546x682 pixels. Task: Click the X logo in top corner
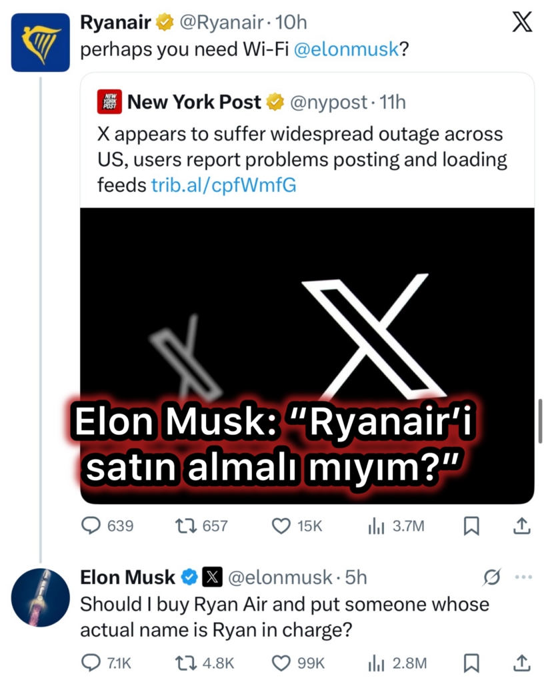[x=522, y=23]
